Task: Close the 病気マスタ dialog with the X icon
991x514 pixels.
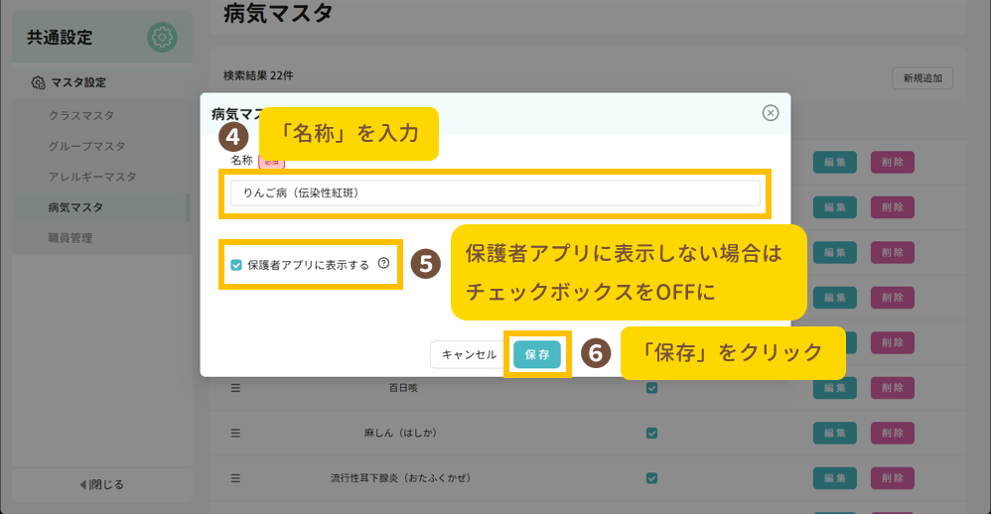Action: point(771,113)
